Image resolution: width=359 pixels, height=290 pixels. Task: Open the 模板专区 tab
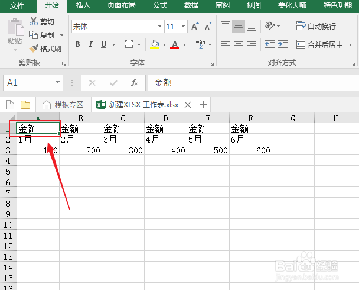pyautogui.click(x=63, y=105)
